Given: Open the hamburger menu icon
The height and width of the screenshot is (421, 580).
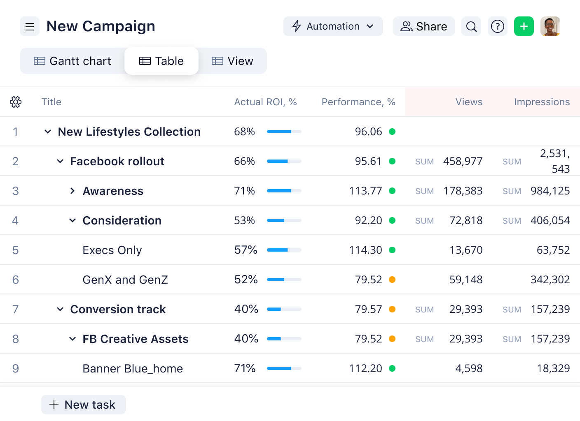Looking at the screenshot, I should click(30, 26).
